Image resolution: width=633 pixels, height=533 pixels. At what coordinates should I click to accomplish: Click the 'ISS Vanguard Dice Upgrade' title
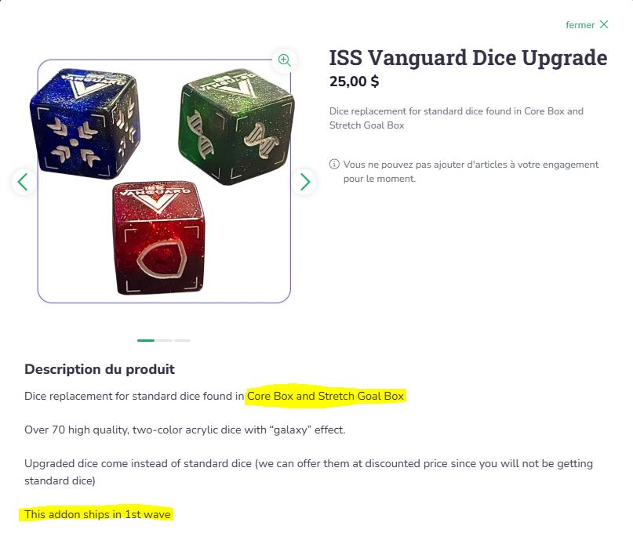tap(468, 58)
